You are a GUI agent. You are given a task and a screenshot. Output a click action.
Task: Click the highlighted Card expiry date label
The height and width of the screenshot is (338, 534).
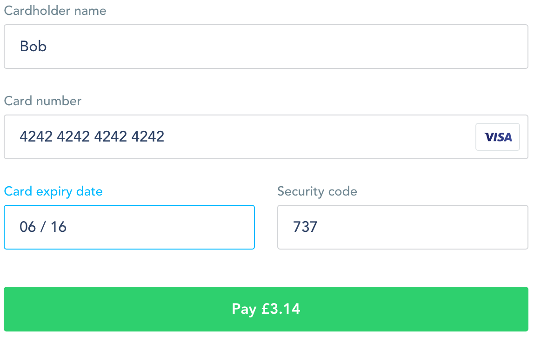click(53, 191)
